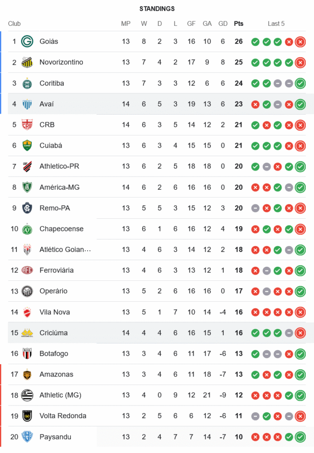Select the Coritiba team logo

point(27,83)
